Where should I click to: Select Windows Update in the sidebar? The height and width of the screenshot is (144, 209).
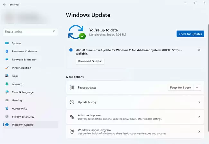(23, 125)
